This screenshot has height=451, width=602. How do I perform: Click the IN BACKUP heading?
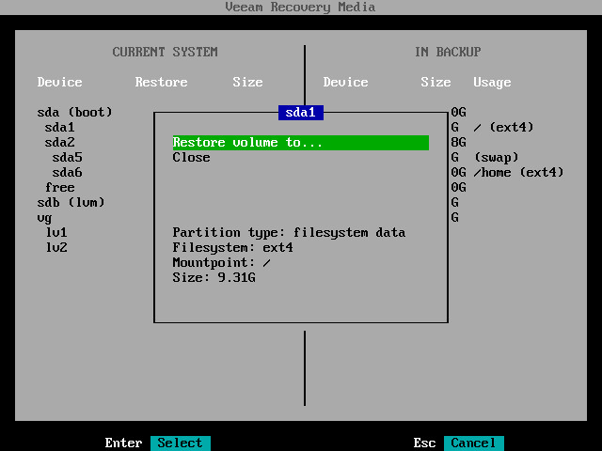(x=448, y=52)
